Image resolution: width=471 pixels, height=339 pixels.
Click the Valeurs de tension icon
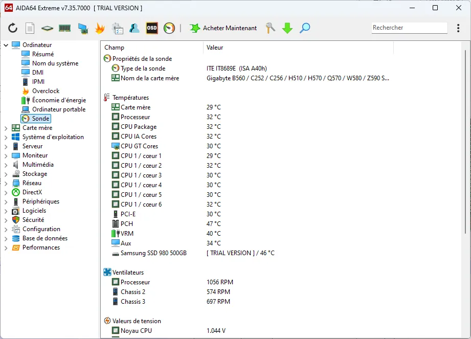pos(107,321)
